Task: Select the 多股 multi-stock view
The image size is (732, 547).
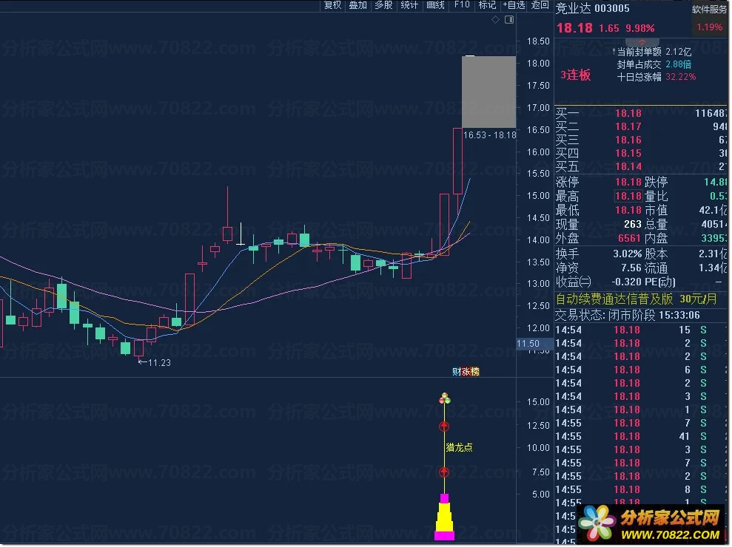Action: (383, 5)
